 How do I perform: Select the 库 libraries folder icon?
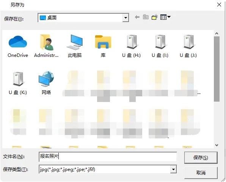coord(103,42)
